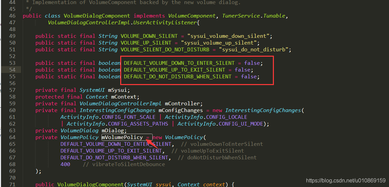The image size is (389, 187).
Task: Click CONFIG_UI_MODE on line 62
Action: pyautogui.click(x=241, y=124)
